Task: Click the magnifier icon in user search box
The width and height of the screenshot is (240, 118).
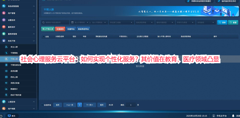Action: pyautogui.click(x=44, y=22)
